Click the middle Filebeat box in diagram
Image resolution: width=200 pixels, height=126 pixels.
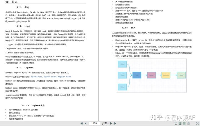pyautogui.click(x=122, y=75)
